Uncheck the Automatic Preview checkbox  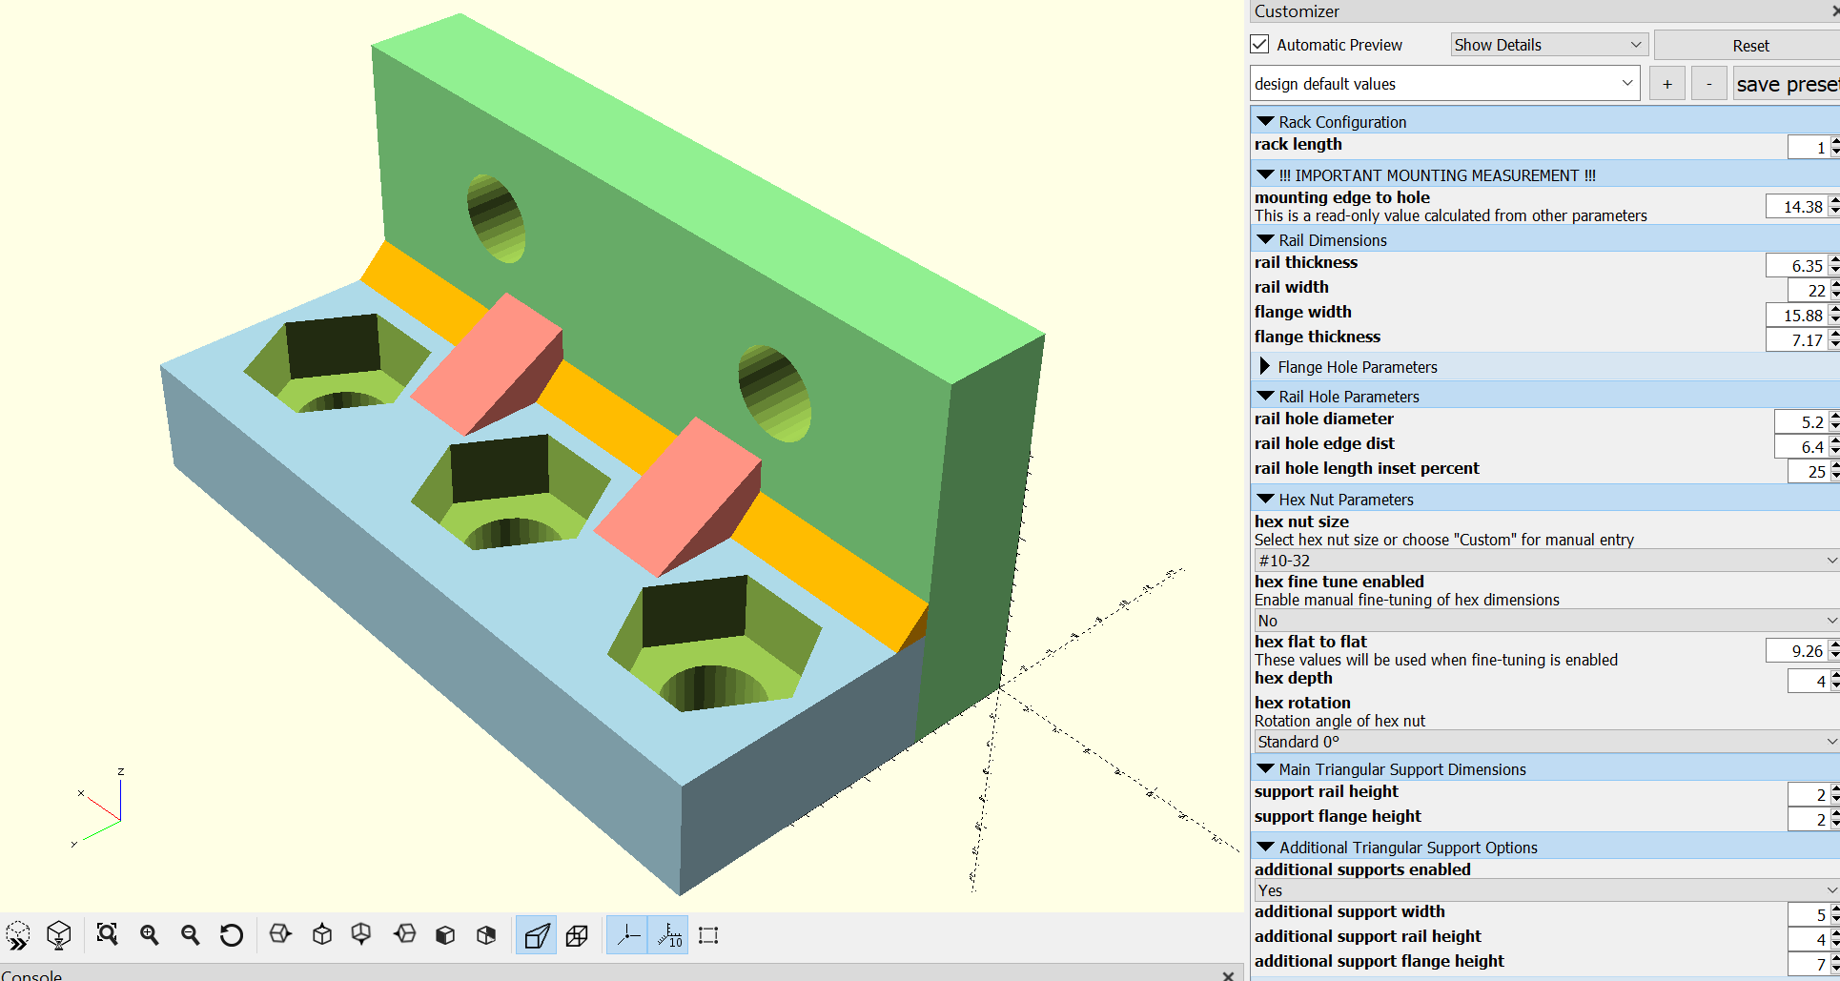pyautogui.click(x=1259, y=45)
